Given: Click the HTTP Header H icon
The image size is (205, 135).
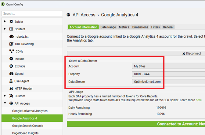Looking at the screenshot, I should coord(11,89).
